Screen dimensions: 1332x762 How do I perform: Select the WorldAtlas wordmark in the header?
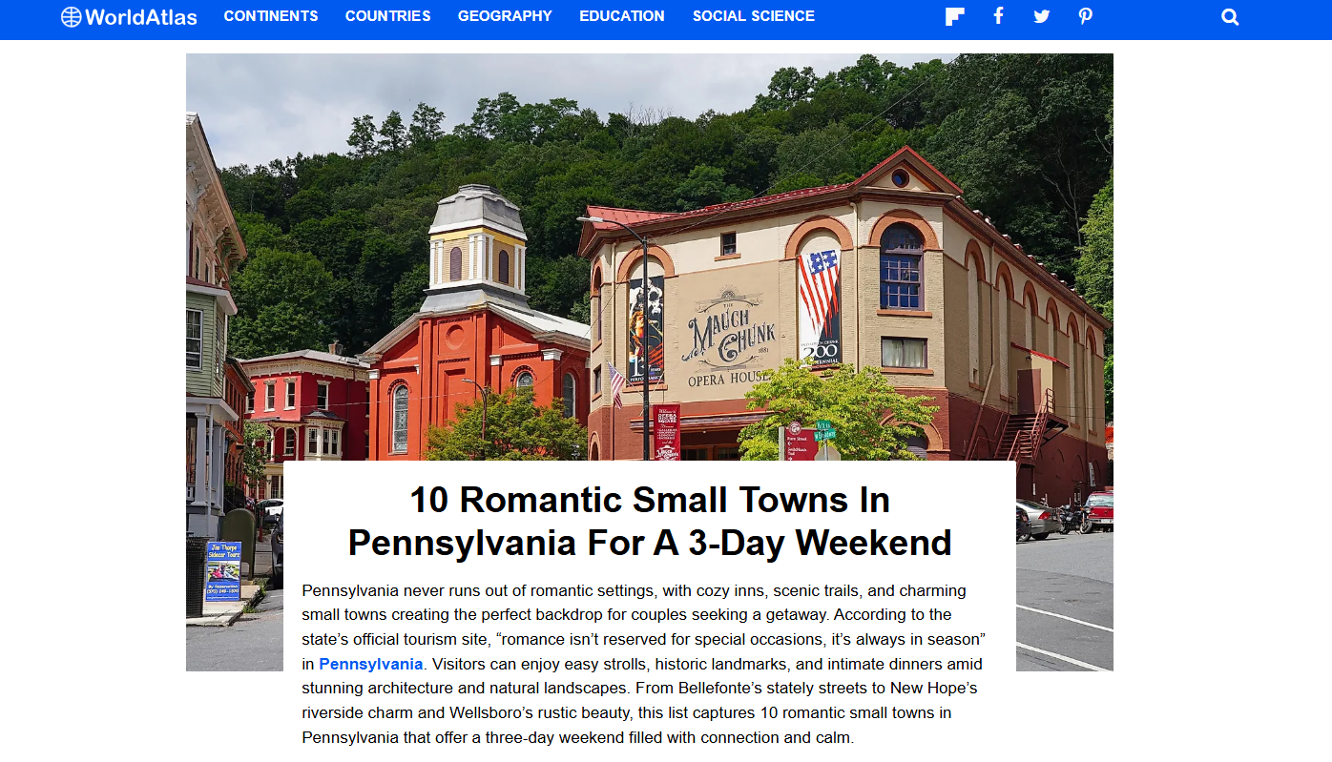tap(140, 15)
